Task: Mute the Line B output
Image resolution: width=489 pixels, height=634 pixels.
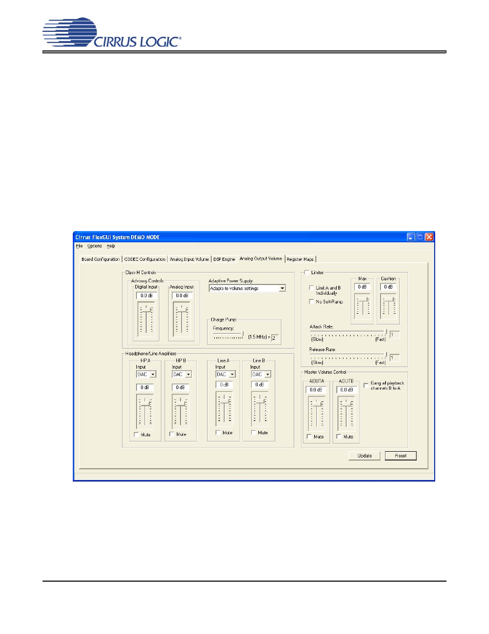Action: (253, 433)
